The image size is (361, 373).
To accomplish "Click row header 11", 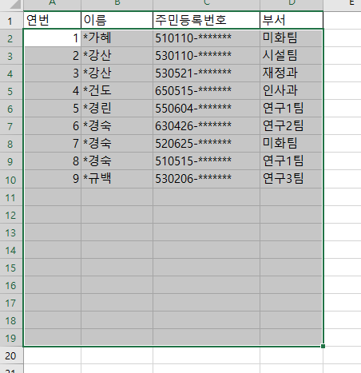I will [11, 196].
